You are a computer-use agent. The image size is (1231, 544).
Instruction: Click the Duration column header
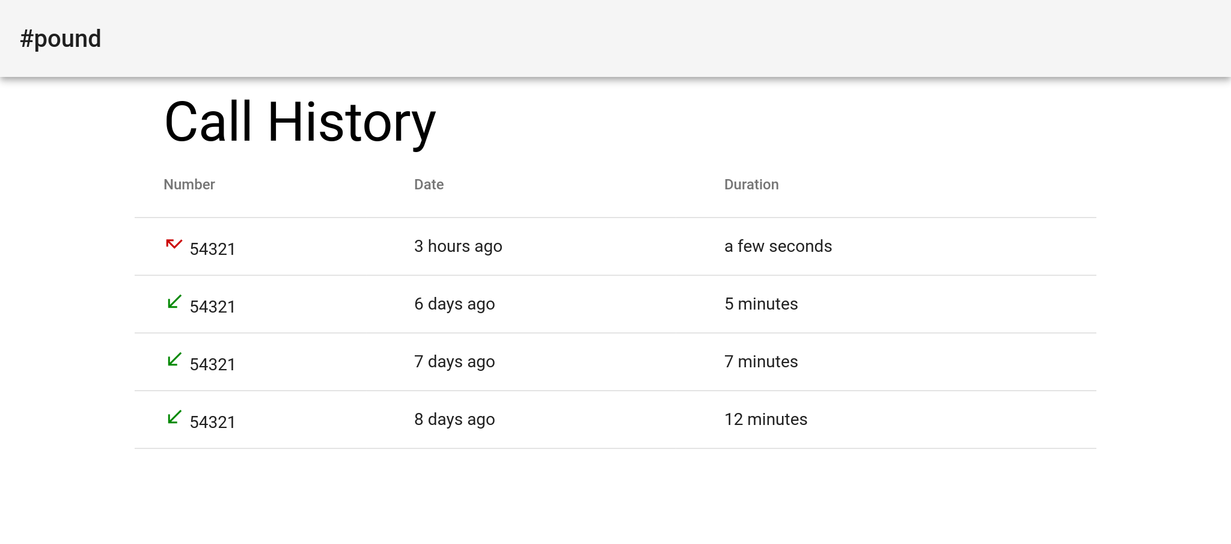point(751,185)
